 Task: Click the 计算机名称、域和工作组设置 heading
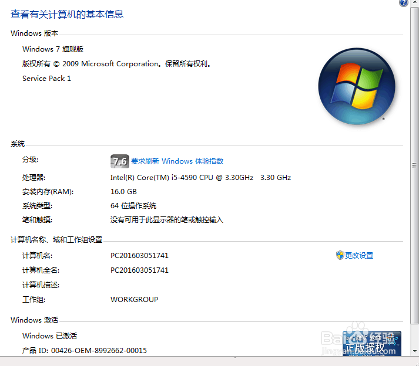(x=56, y=240)
